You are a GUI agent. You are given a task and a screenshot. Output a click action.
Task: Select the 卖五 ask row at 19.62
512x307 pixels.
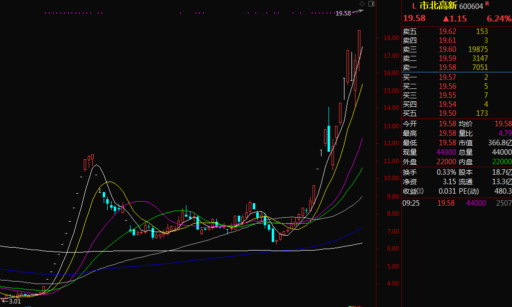click(457, 31)
